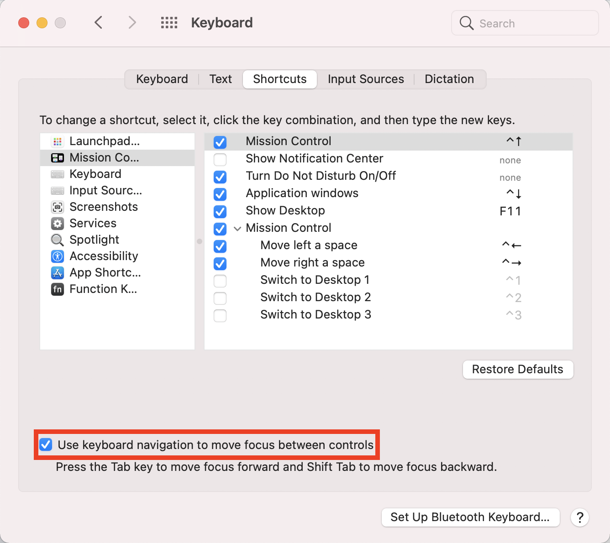
Task: Disable the Show Desktop shortcut checkbox
Action: [x=220, y=212]
